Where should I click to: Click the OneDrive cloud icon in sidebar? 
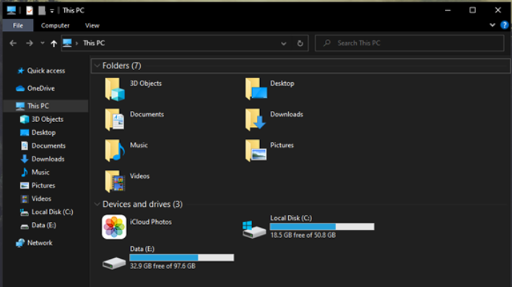(20, 89)
